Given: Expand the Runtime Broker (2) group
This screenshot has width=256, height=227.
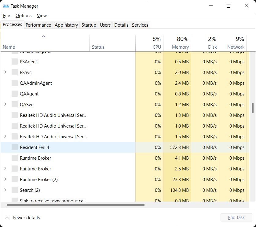Looking at the screenshot, I should pos(5,180).
